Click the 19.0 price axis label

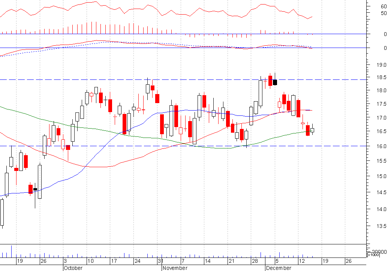coord(381,65)
